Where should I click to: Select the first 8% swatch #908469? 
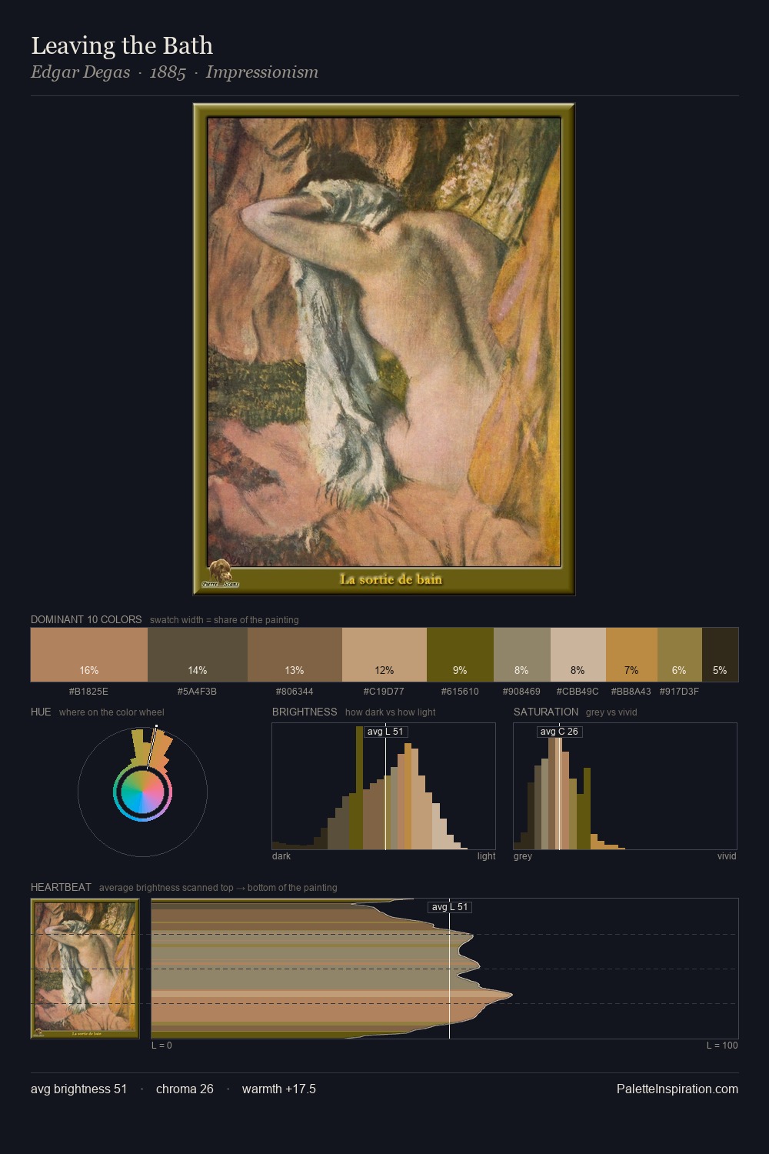pos(522,655)
